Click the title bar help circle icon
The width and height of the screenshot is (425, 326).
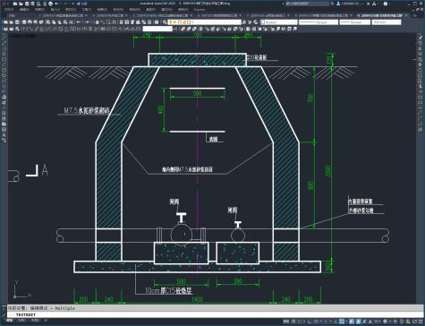point(386,4)
